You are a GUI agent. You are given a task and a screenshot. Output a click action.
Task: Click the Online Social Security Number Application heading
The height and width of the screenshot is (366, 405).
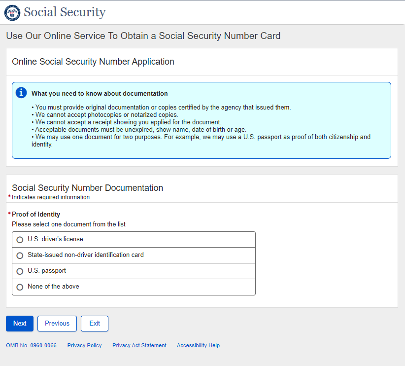pos(93,62)
